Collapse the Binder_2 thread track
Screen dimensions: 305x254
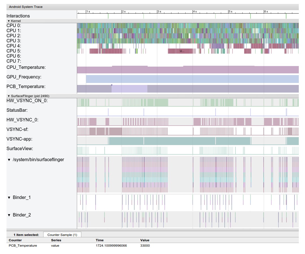coord(9,215)
